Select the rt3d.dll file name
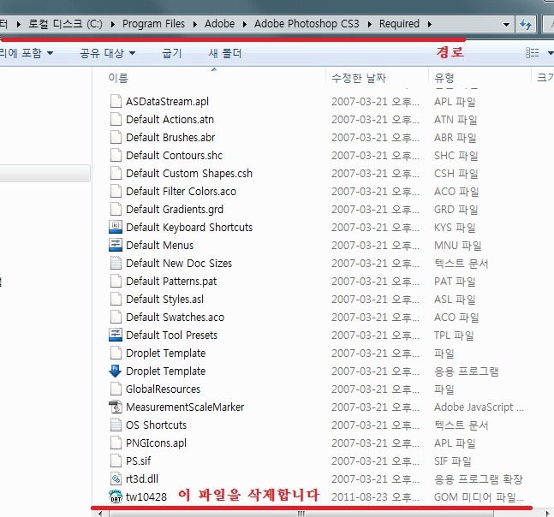 tap(142, 478)
